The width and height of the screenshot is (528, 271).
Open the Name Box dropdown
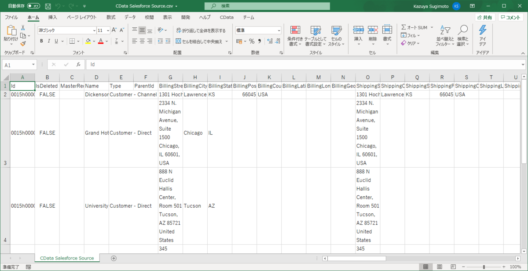coord(33,65)
